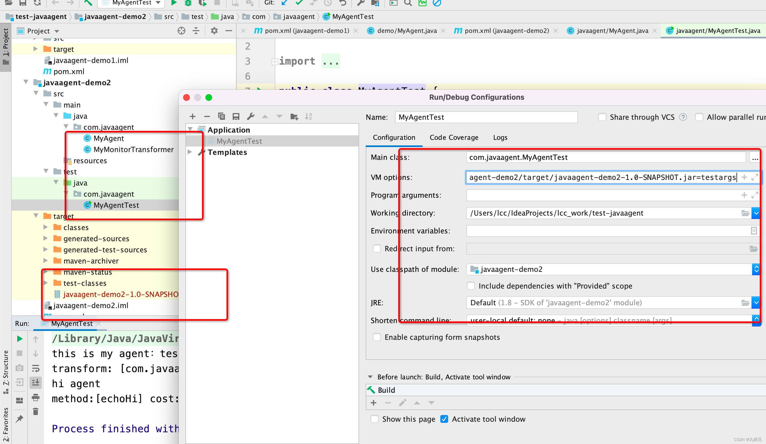Expand the Templates section in configurations
766x444 pixels.
point(193,152)
